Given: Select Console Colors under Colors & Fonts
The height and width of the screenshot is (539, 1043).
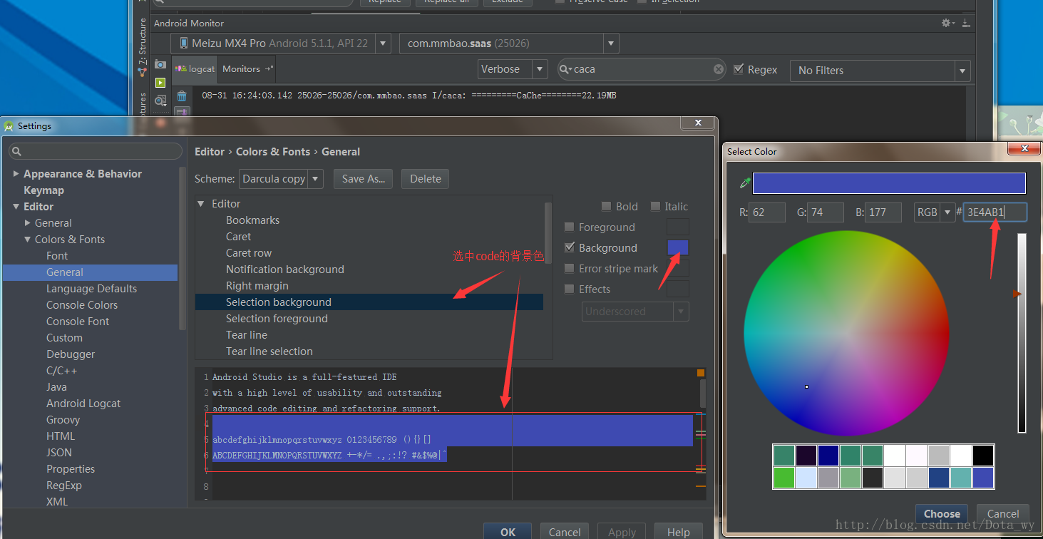Looking at the screenshot, I should pyautogui.click(x=82, y=305).
